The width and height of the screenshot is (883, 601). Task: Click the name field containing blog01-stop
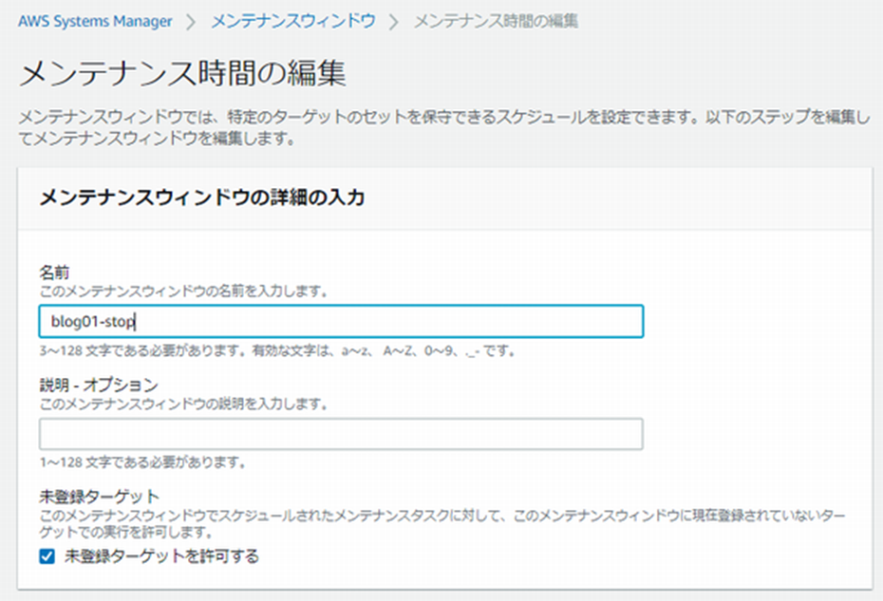click(341, 321)
